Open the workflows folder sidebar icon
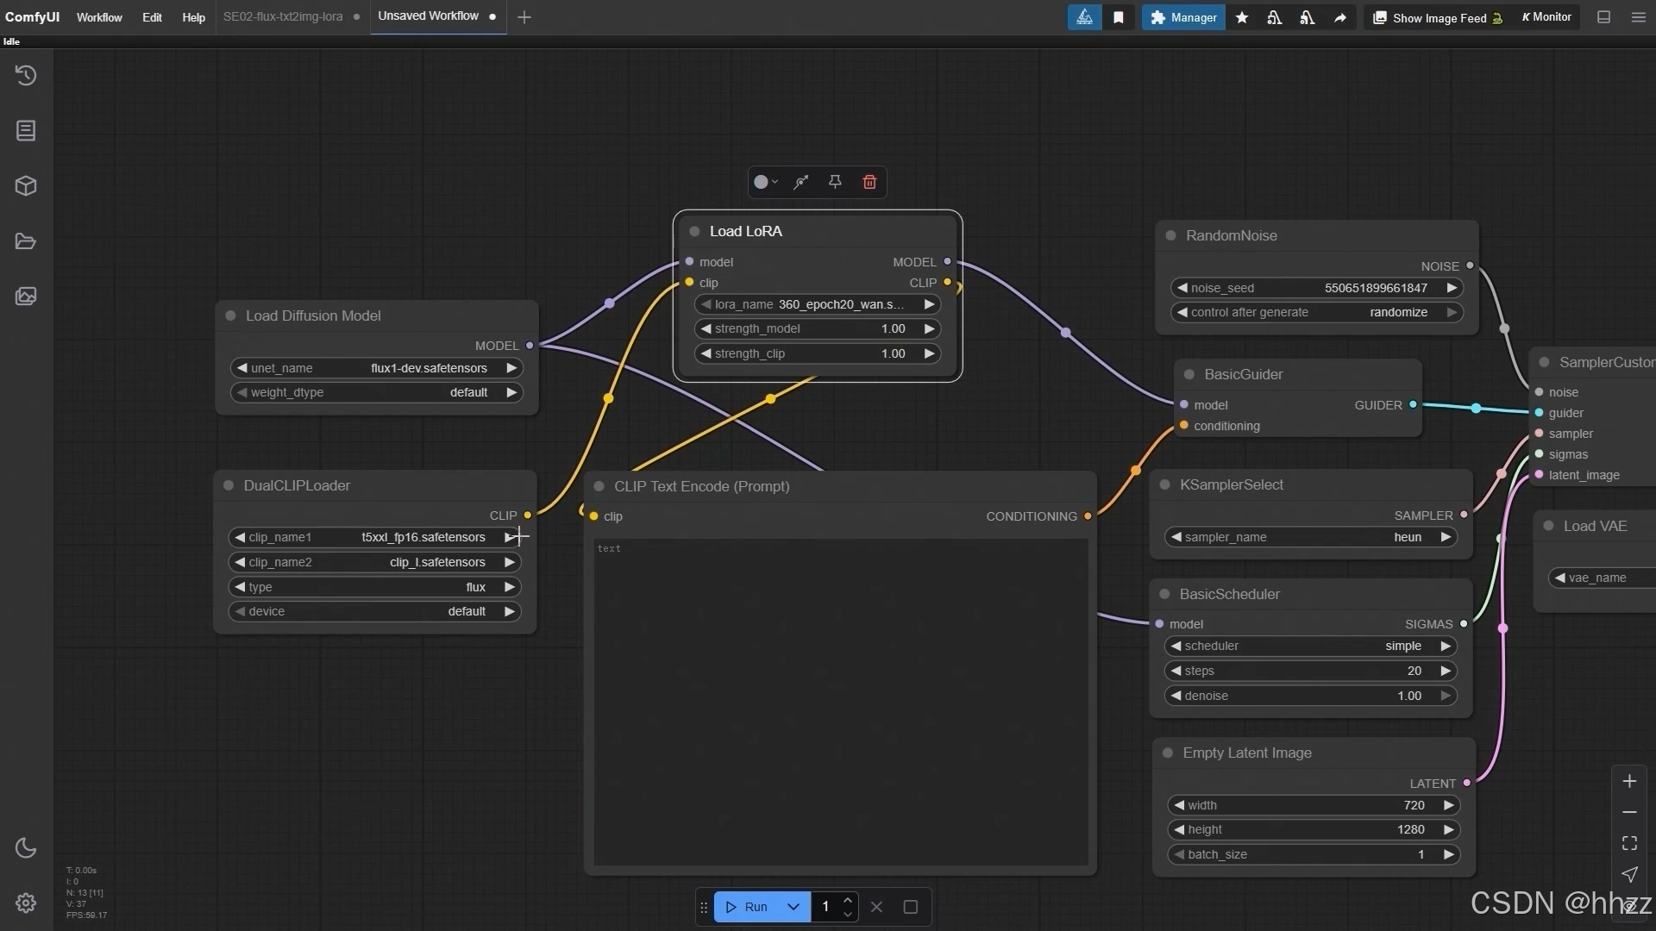Screen dimensions: 1656x931 26,241
